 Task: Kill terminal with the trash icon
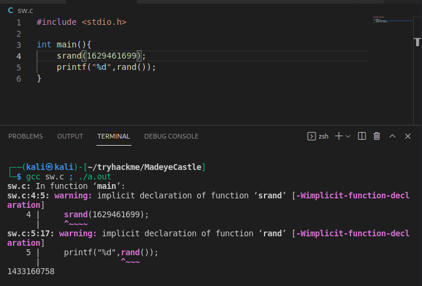tap(377, 136)
